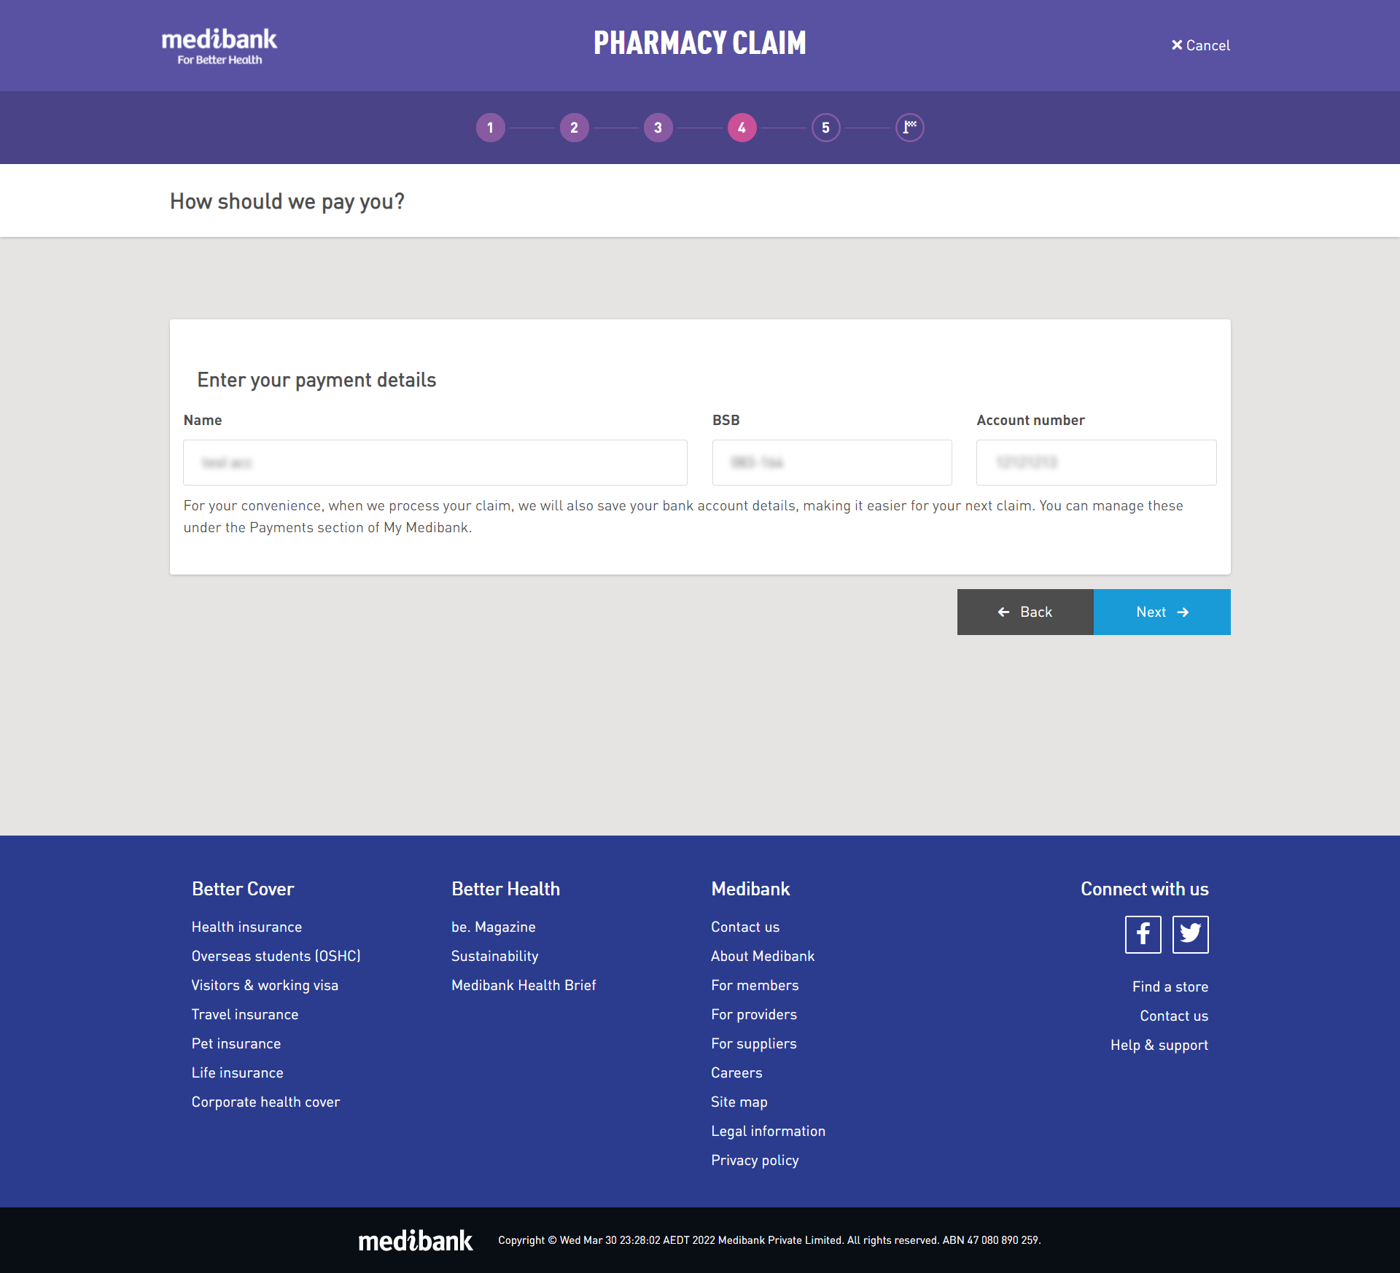Select the Health insurance menu item
This screenshot has height=1273, width=1400.
coord(248,925)
